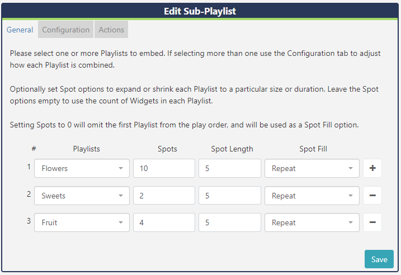Focus the Spot Length field in Sweets row

click(x=229, y=196)
